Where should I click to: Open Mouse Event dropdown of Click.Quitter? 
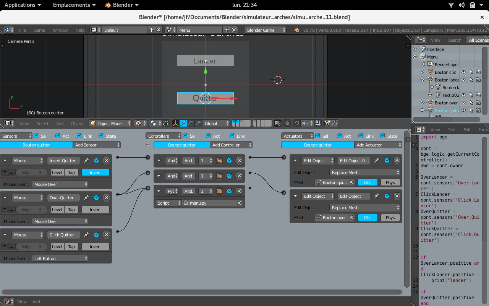point(60,259)
